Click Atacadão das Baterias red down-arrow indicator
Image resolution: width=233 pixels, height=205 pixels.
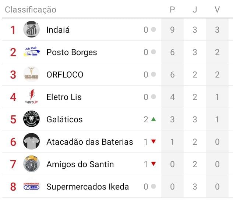point(153,142)
